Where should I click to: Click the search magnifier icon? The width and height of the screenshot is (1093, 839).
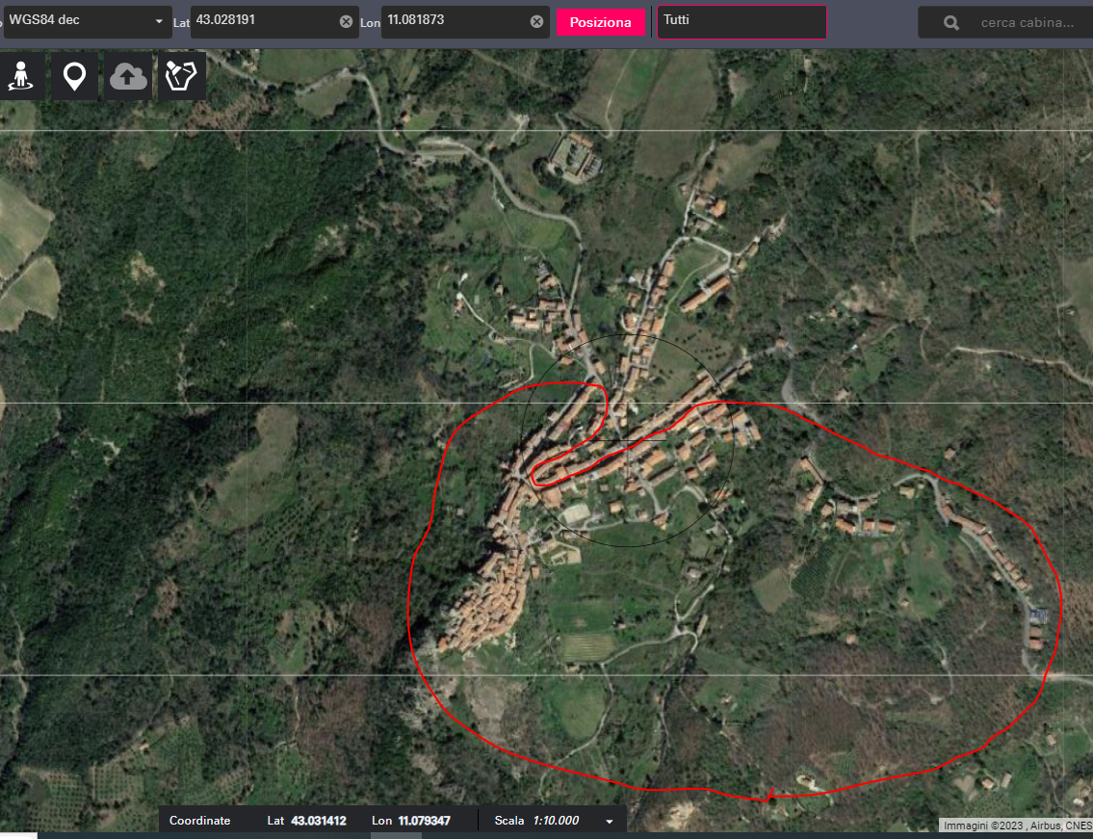click(951, 23)
